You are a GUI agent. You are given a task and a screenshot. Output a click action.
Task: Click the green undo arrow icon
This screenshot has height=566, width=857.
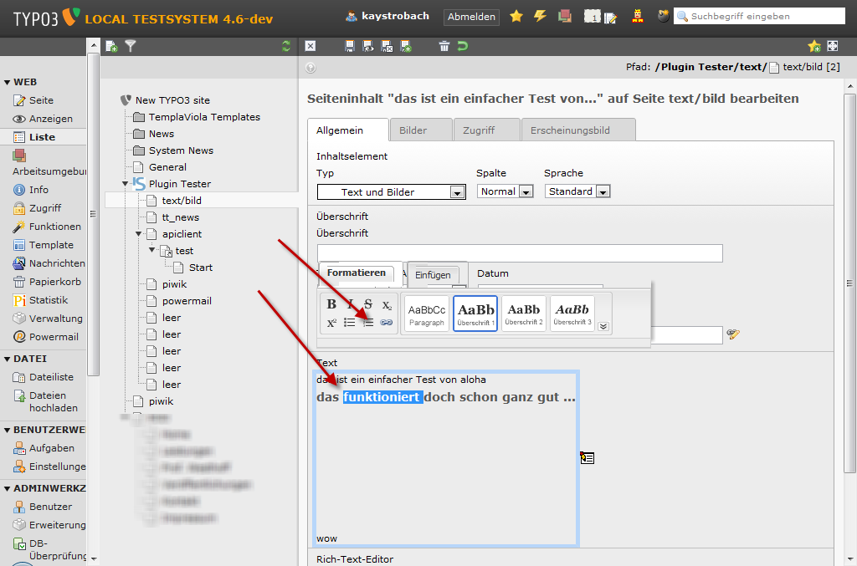(x=462, y=47)
